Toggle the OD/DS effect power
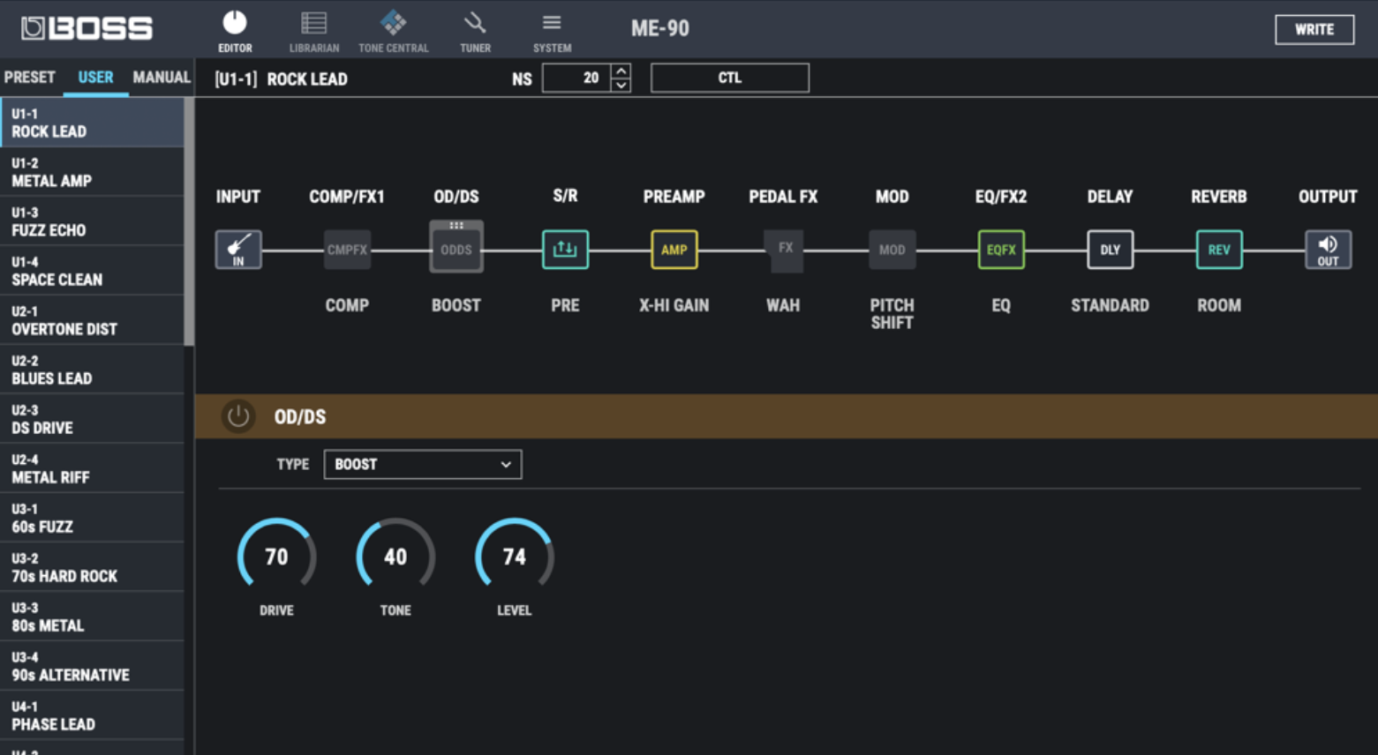Viewport: 1378px width, 755px height. tap(237, 416)
